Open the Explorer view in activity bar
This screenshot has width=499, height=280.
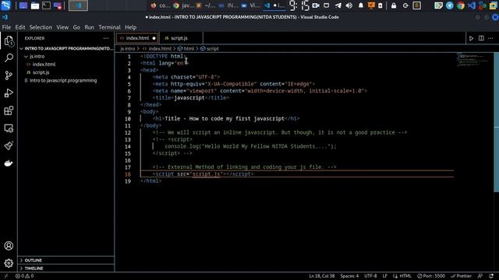tap(9, 41)
